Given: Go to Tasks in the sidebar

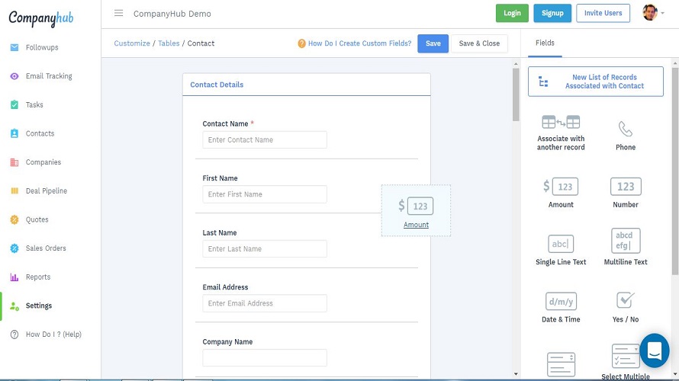Looking at the screenshot, I should 34,104.
